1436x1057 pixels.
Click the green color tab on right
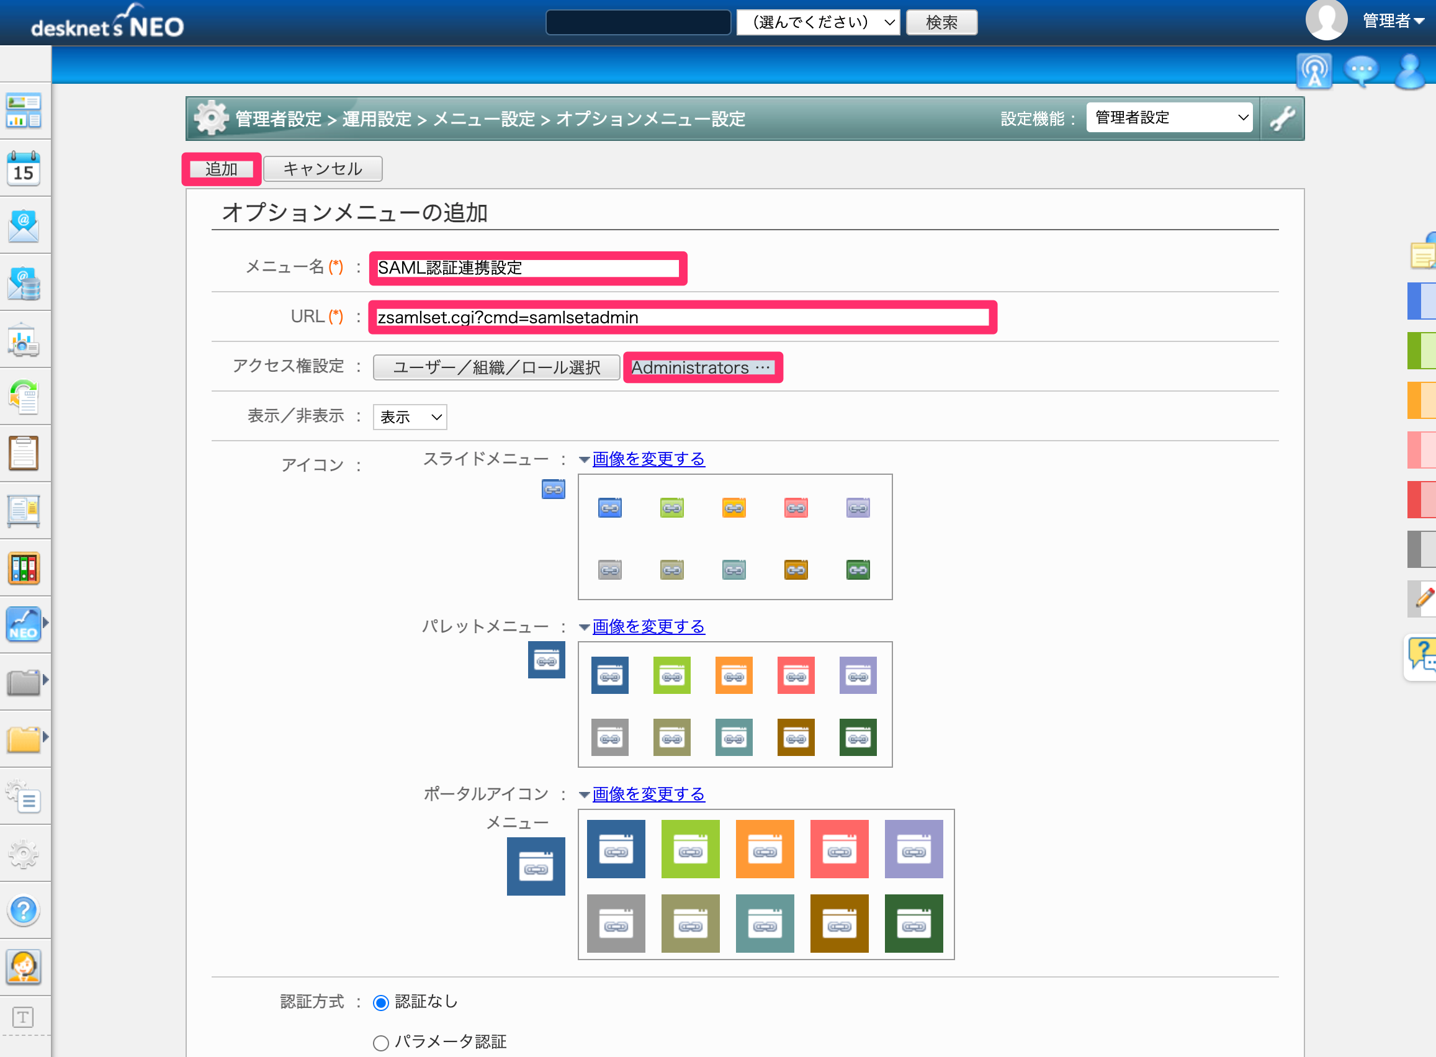[x=1421, y=351]
